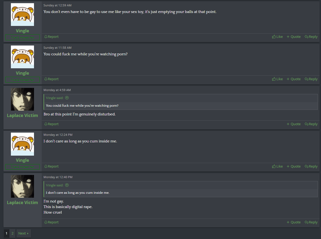Click the Next page button
321x239 pixels.
(23, 233)
